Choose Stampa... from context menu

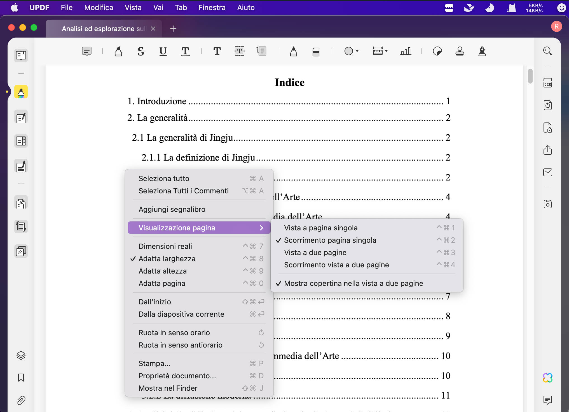[199, 364]
